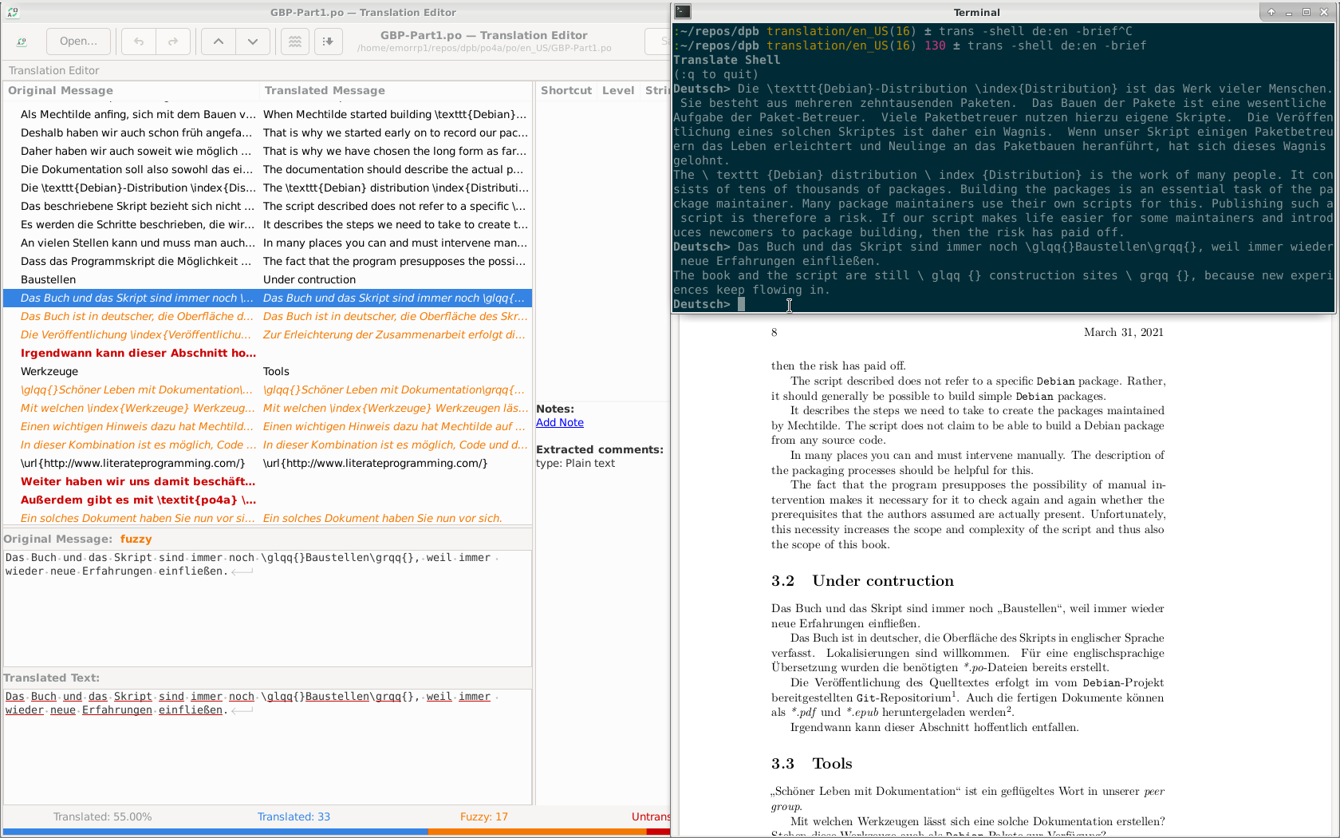Click the sort/download messages arrow icon
This screenshot has width=1340, height=838.
[328, 42]
